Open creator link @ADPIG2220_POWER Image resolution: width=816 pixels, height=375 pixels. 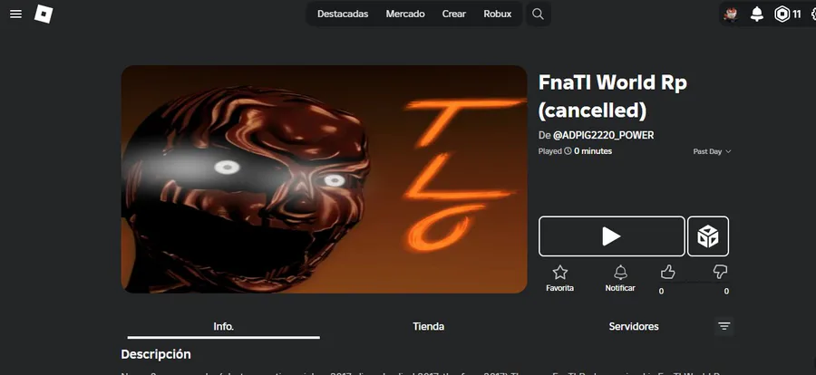pyautogui.click(x=603, y=135)
